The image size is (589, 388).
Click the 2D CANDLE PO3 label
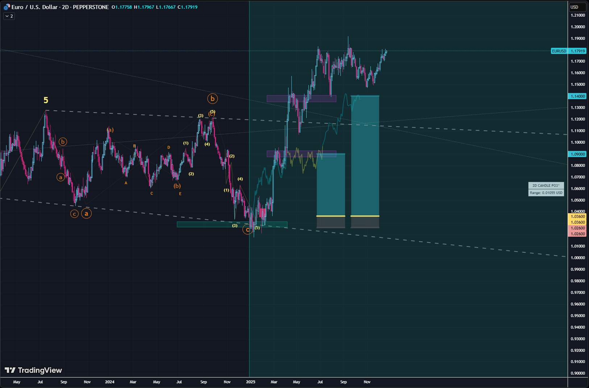[546, 185]
